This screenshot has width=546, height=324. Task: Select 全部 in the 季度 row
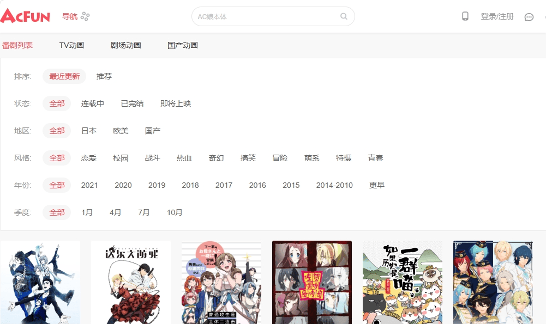pos(57,212)
